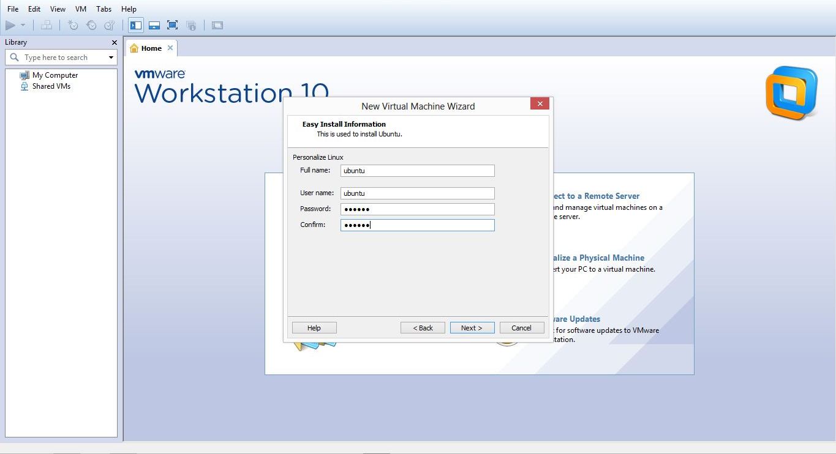Close the wizard with red X
Image resolution: width=836 pixels, height=454 pixels.
[x=540, y=104]
